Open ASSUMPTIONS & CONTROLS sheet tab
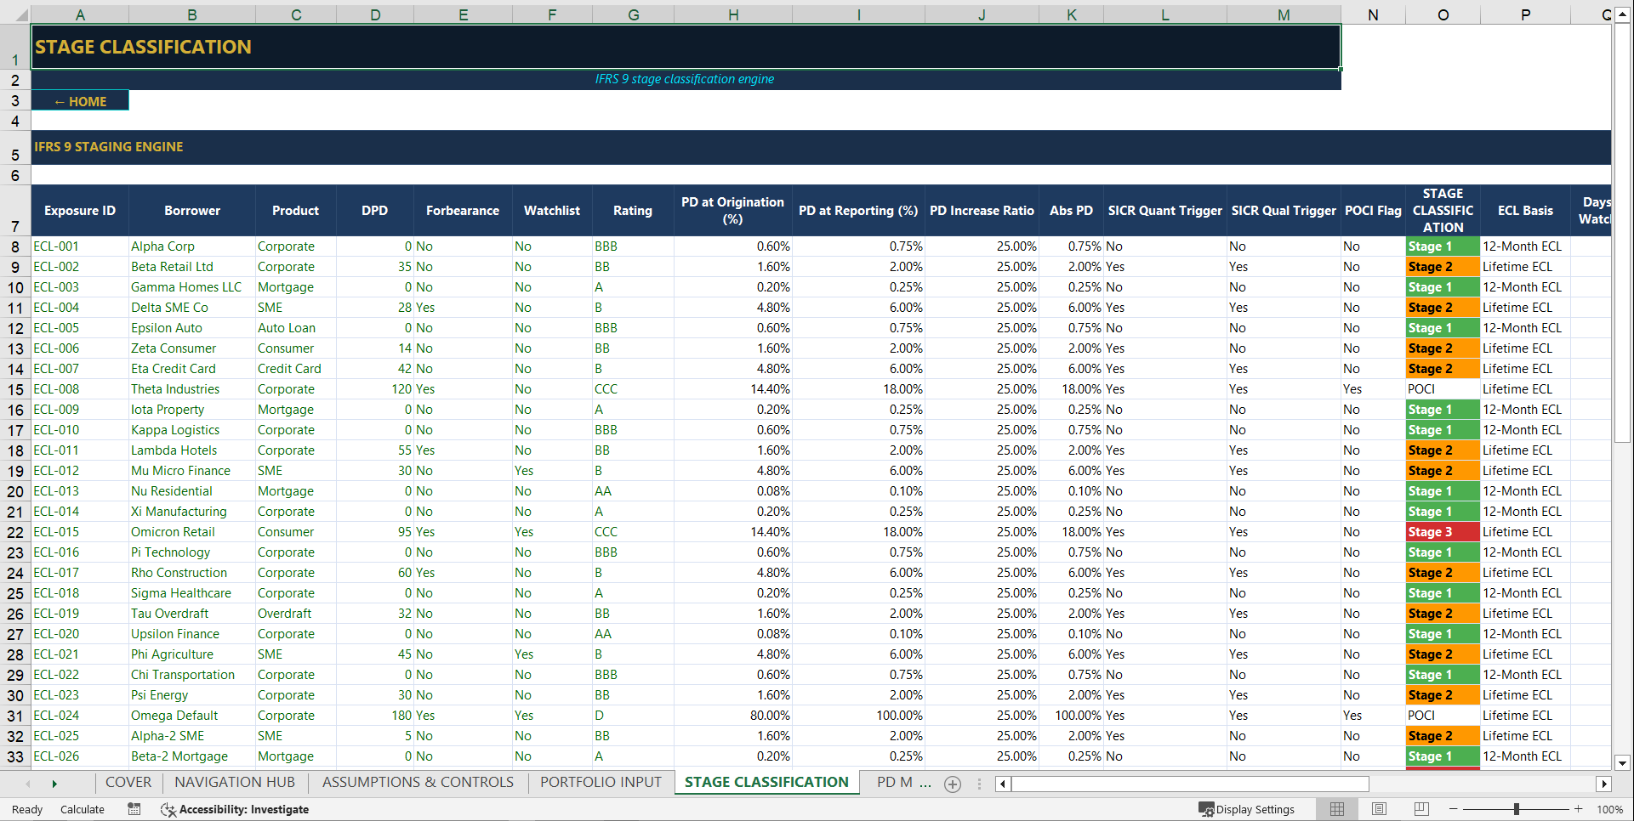 tap(418, 782)
